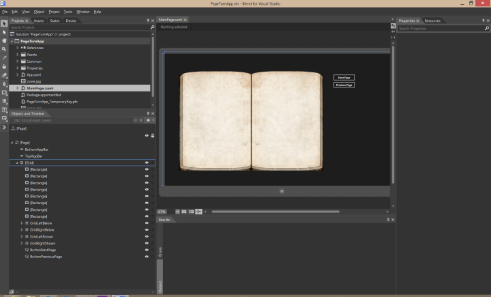Screen dimensions: 491x297
Task: Select the Pen tool
Action: [x=4, y=84]
